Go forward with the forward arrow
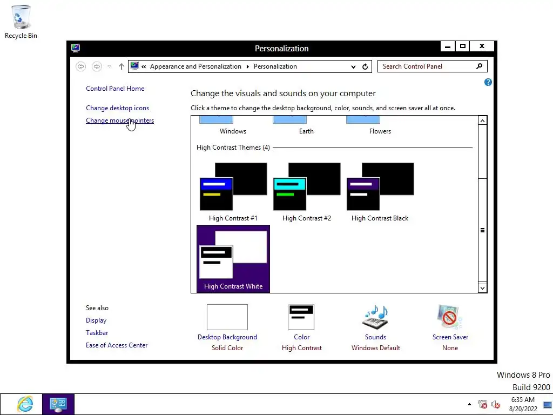This screenshot has height=415, width=553. [97, 66]
